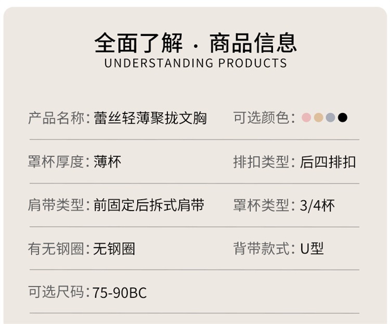Click the 无钢圈 value text
This screenshot has width=390, height=324.
(114, 249)
